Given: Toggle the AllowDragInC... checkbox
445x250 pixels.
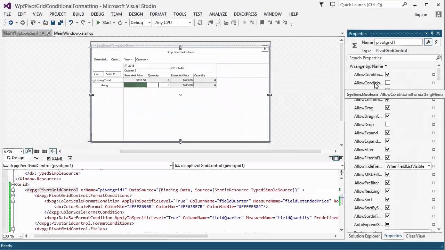Looking at the screenshot, I should [x=388, y=116].
